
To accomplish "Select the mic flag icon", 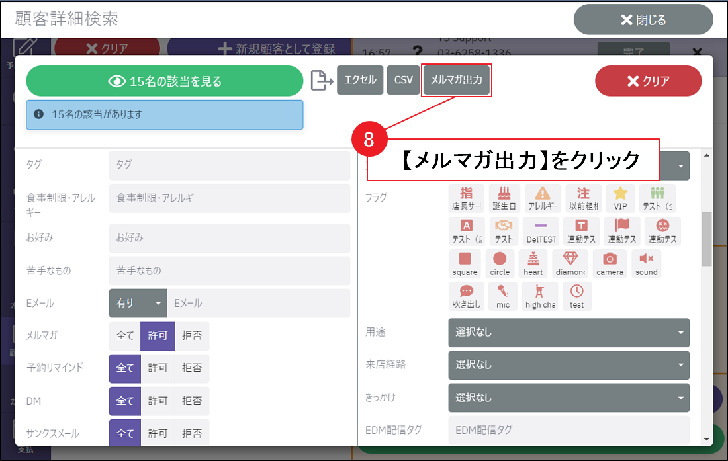I will [503, 296].
